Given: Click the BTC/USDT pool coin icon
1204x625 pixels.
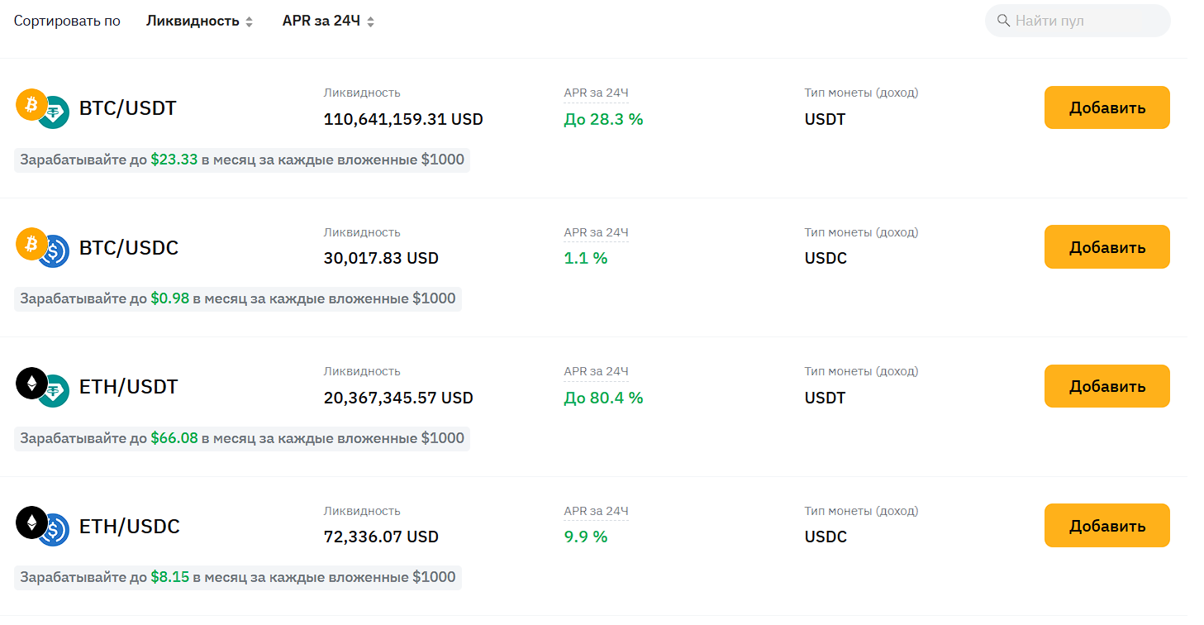Looking at the screenshot, I should click(x=43, y=108).
